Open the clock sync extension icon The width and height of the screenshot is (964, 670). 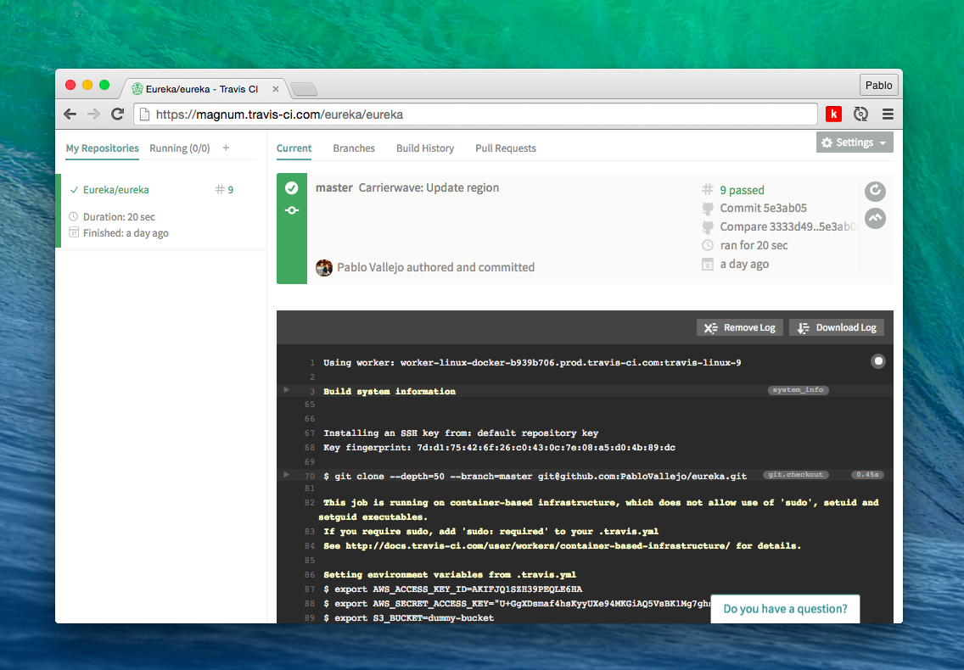point(860,114)
